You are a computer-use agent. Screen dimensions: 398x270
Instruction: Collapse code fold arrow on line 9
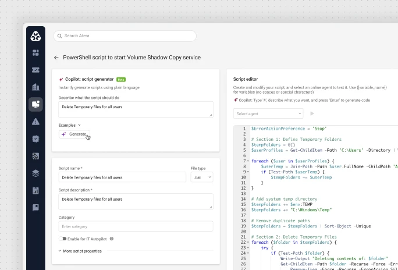248,172
